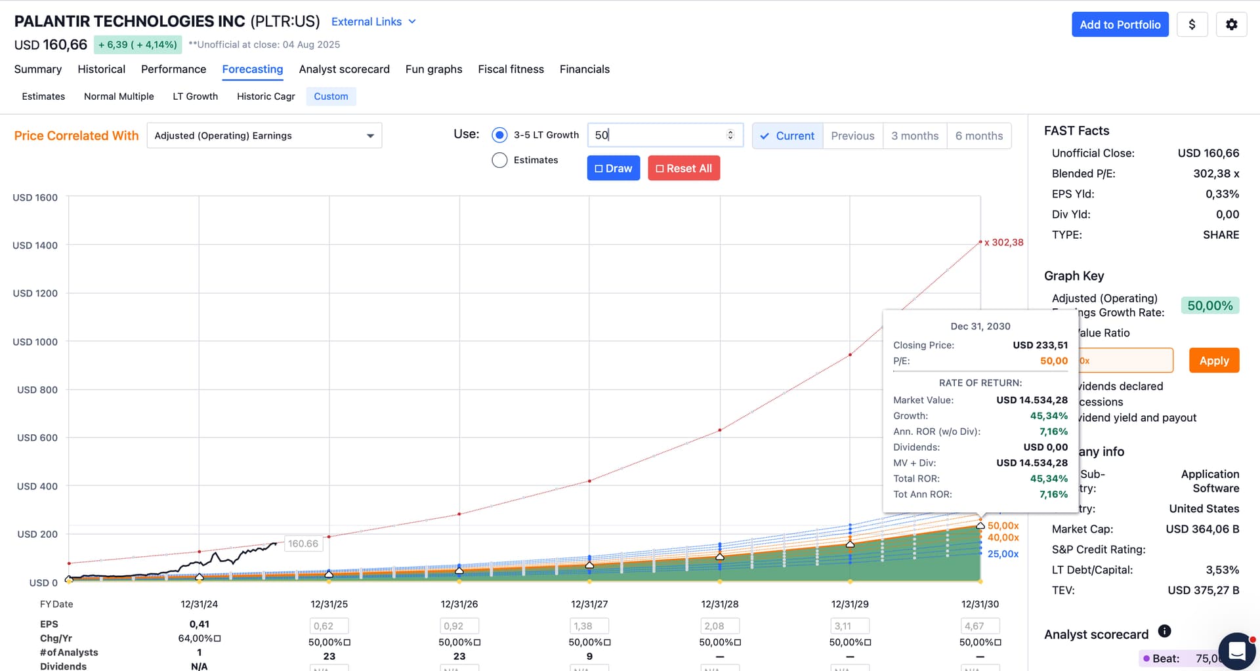Click the Value Ratio input field

click(x=1125, y=360)
